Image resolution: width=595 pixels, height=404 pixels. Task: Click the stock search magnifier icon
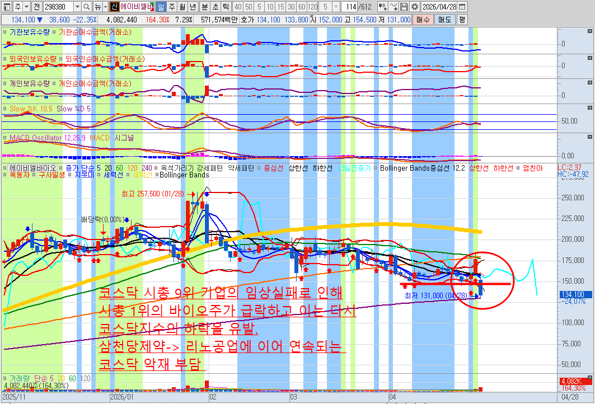pyautogui.click(x=86, y=7)
